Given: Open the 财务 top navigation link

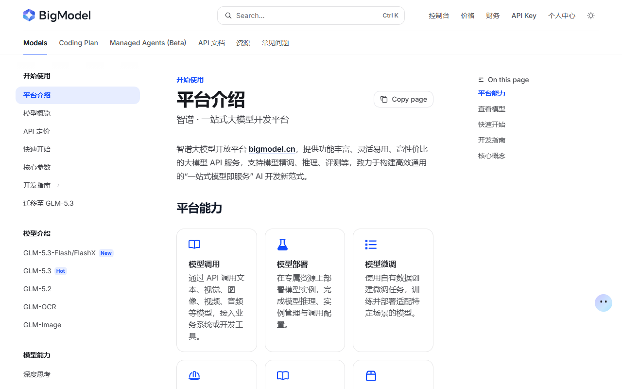Looking at the screenshot, I should (x=493, y=16).
